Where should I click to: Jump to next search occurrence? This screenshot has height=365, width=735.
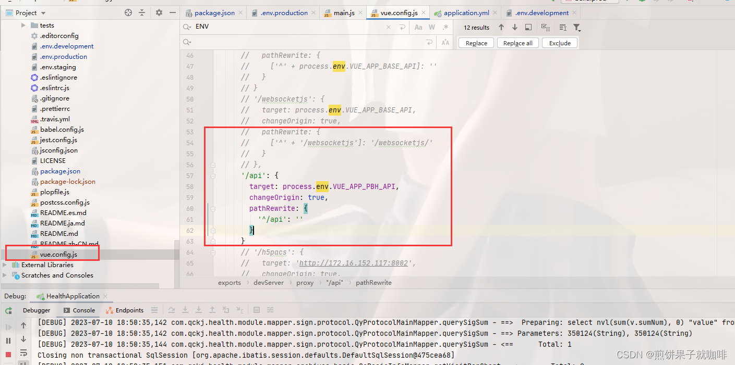point(515,27)
